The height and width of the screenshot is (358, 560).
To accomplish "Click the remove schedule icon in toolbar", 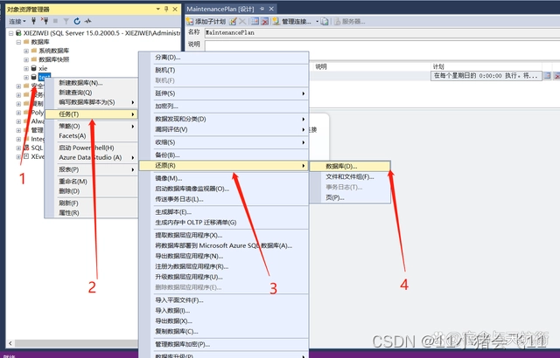I will (x=264, y=22).
